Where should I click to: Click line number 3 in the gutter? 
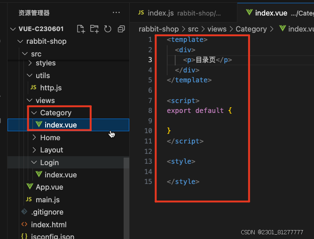tap(150, 60)
